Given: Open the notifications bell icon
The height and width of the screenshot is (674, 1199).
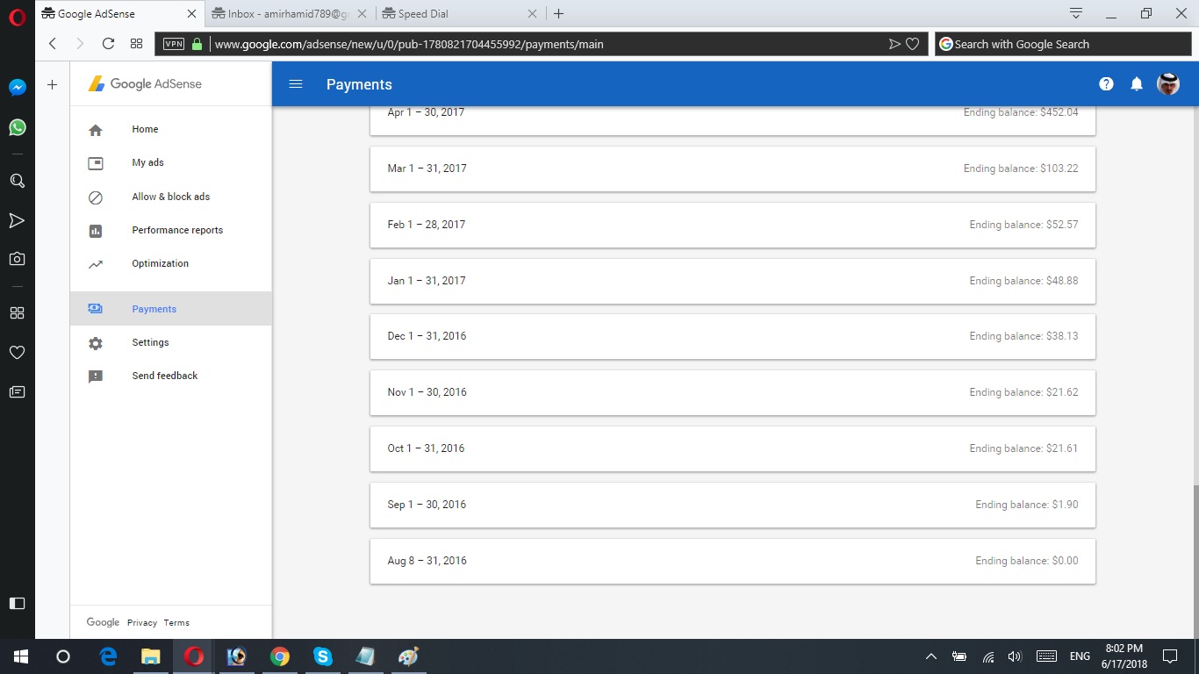Looking at the screenshot, I should 1137,84.
